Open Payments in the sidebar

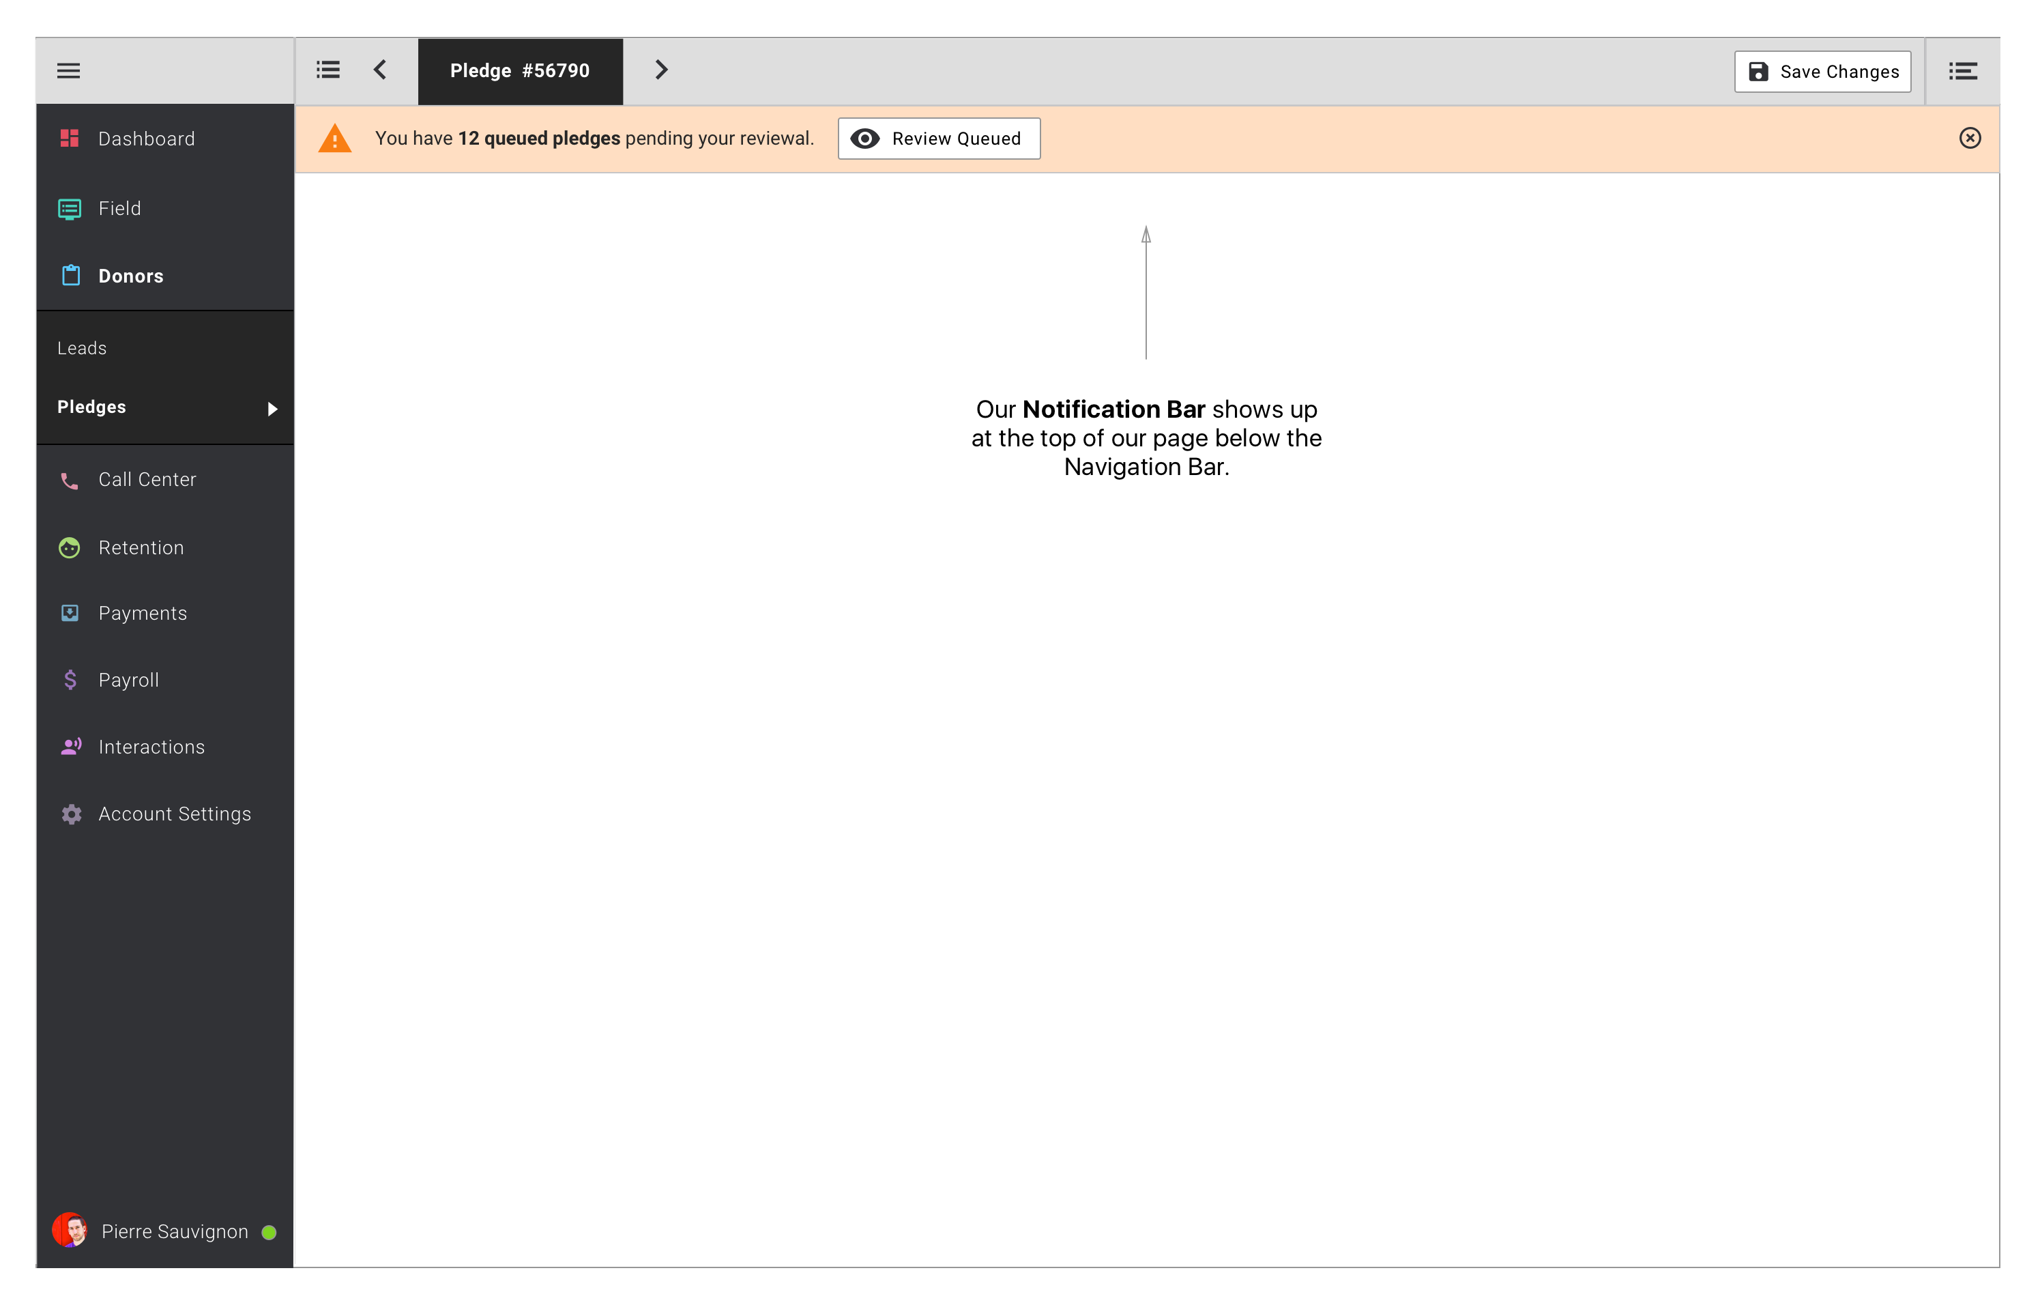(164, 614)
